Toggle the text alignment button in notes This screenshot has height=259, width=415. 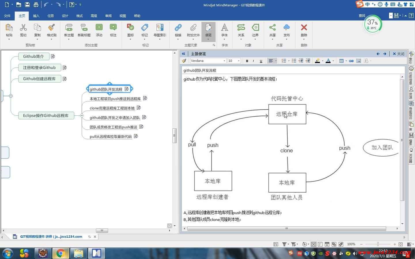(x=271, y=61)
